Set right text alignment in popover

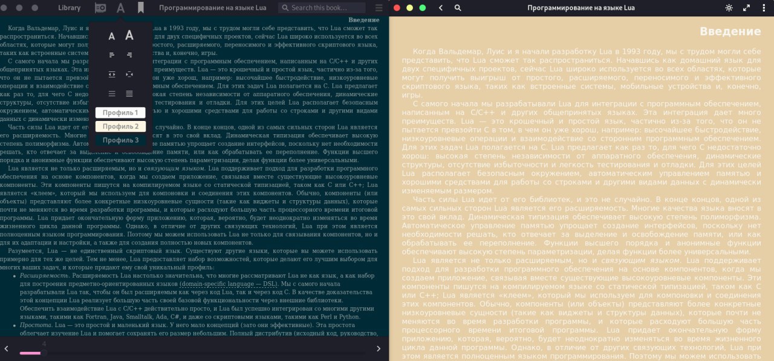(x=129, y=55)
